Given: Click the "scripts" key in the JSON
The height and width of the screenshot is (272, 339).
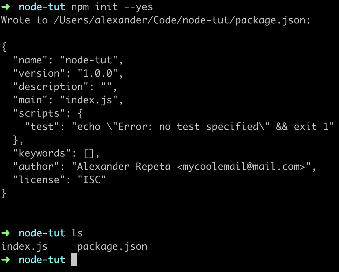Looking at the screenshot, I should click(39, 113).
